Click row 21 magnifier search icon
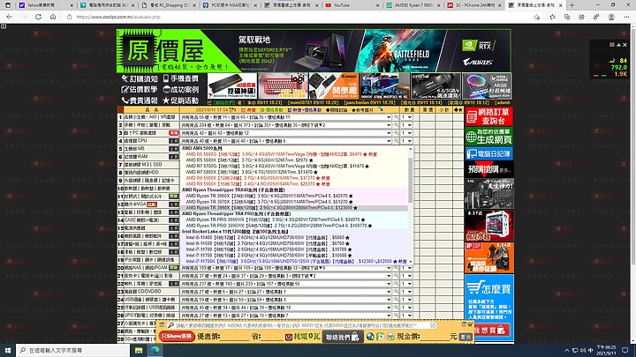Screen dimensions: 636x357 [x=396, y=276]
